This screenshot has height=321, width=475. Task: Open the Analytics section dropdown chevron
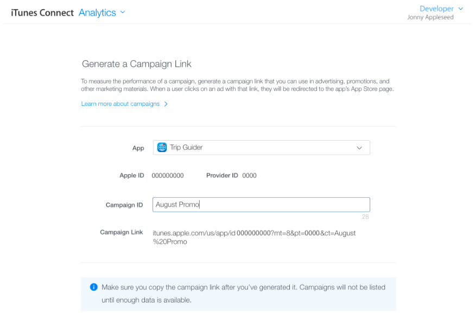123,12
